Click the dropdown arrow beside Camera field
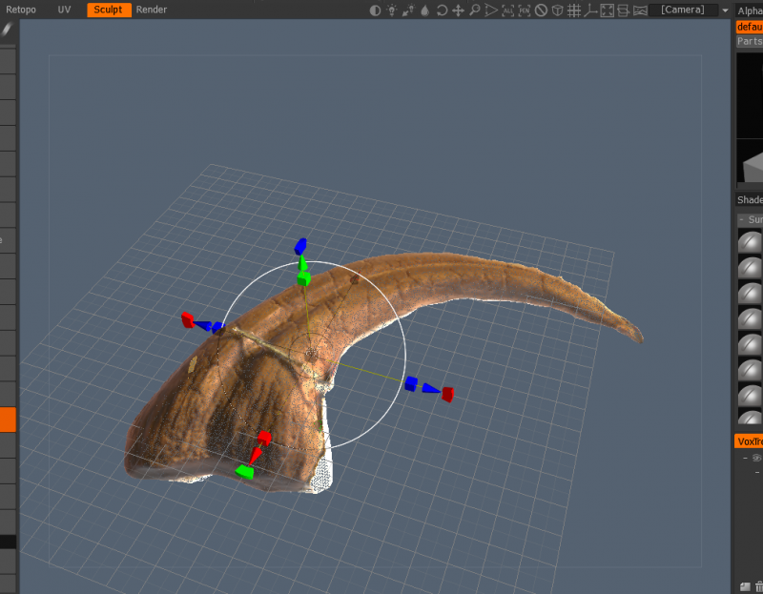This screenshot has height=594, width=763. pyautogui.click(x=724, y=10)
